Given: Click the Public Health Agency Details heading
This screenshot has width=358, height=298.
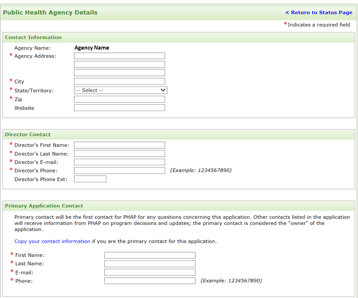Looking at the screenshot, I should coord(50,13).
